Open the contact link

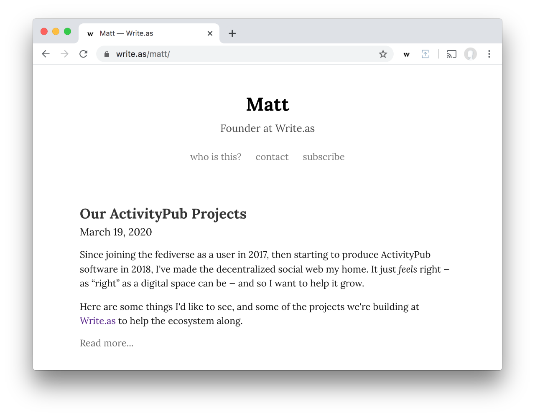pyautogui.click(x=272, y=157)
